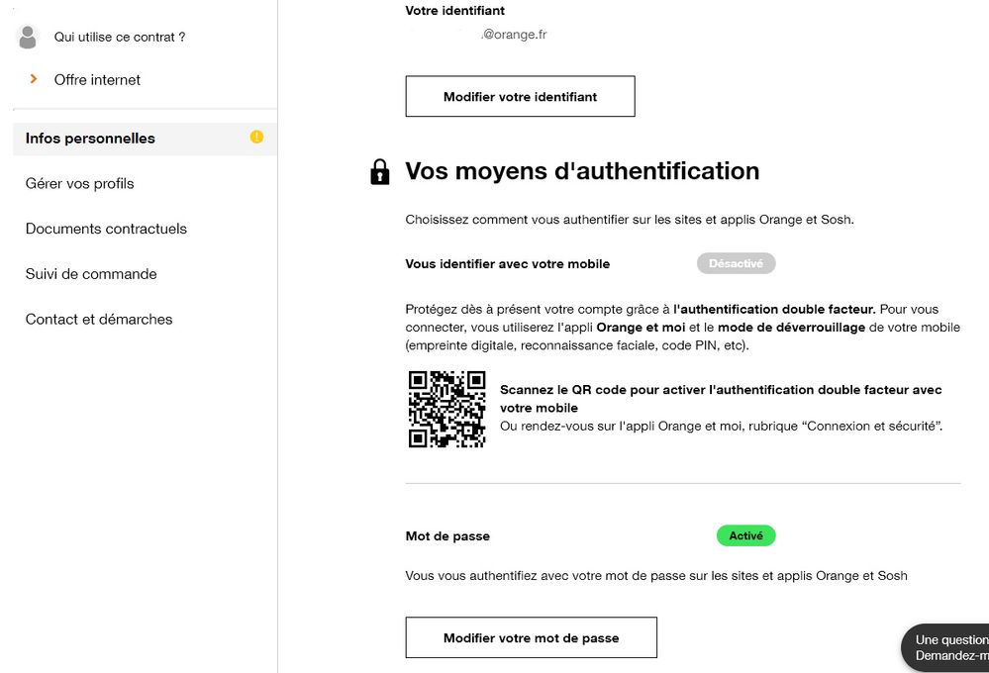Click the Vos moyens d'authentification heading
Image resolution: width=989 pixels, height=673 pixels.
click(582, 171)
